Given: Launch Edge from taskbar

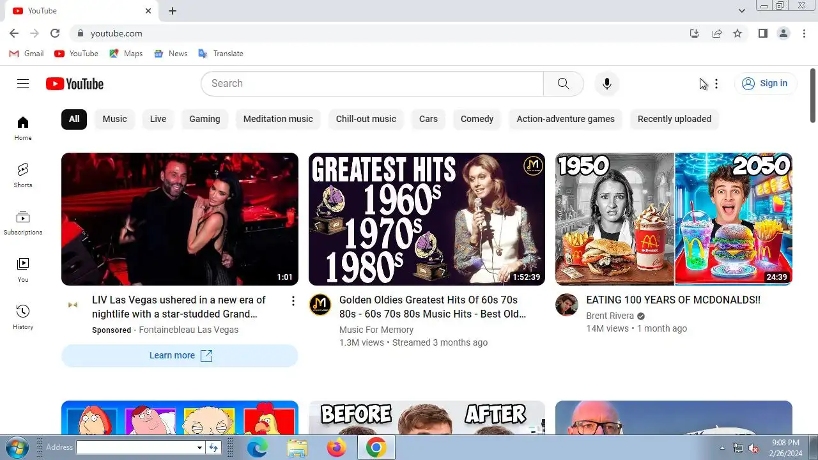Looking at the screenshot, I should 257,448.
